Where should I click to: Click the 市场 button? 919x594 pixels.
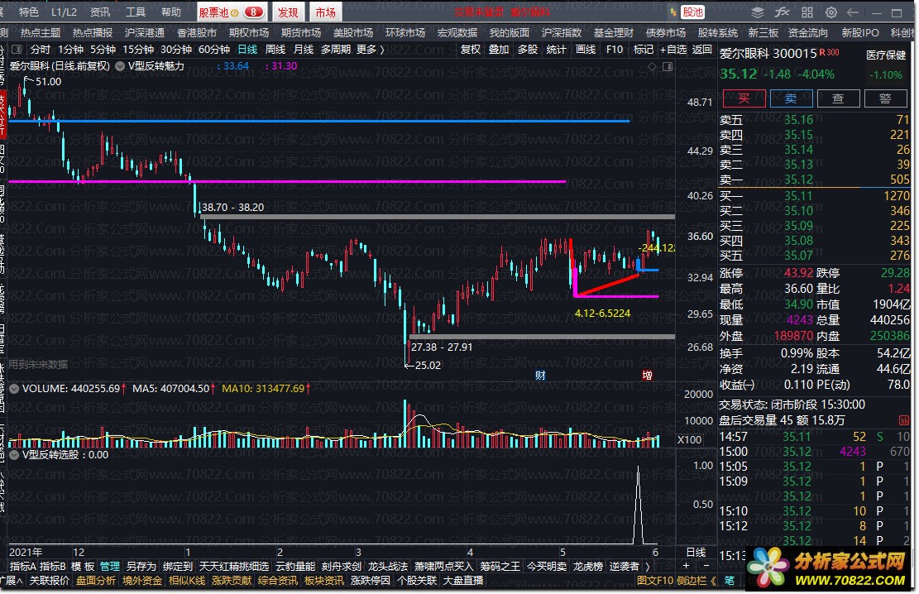pos(325,12)
